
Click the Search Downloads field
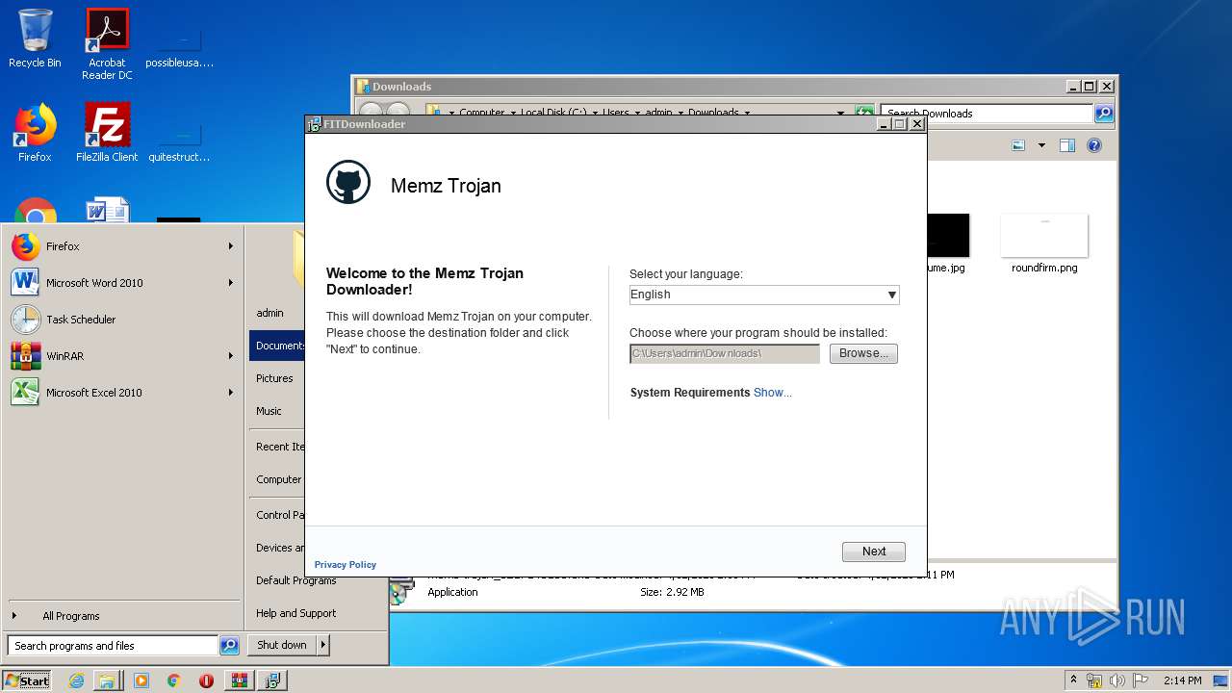pos(988,114)
